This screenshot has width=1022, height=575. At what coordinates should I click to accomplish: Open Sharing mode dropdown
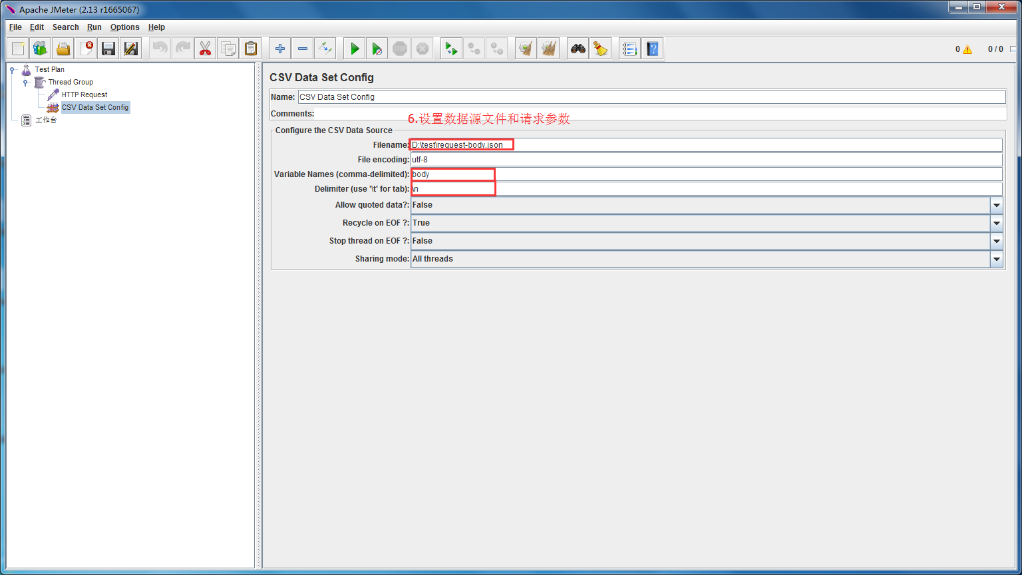[x=996, y=259]
